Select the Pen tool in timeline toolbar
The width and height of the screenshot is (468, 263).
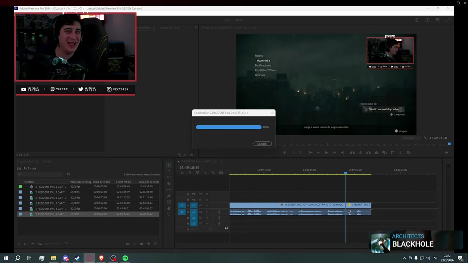pos(169,196)
